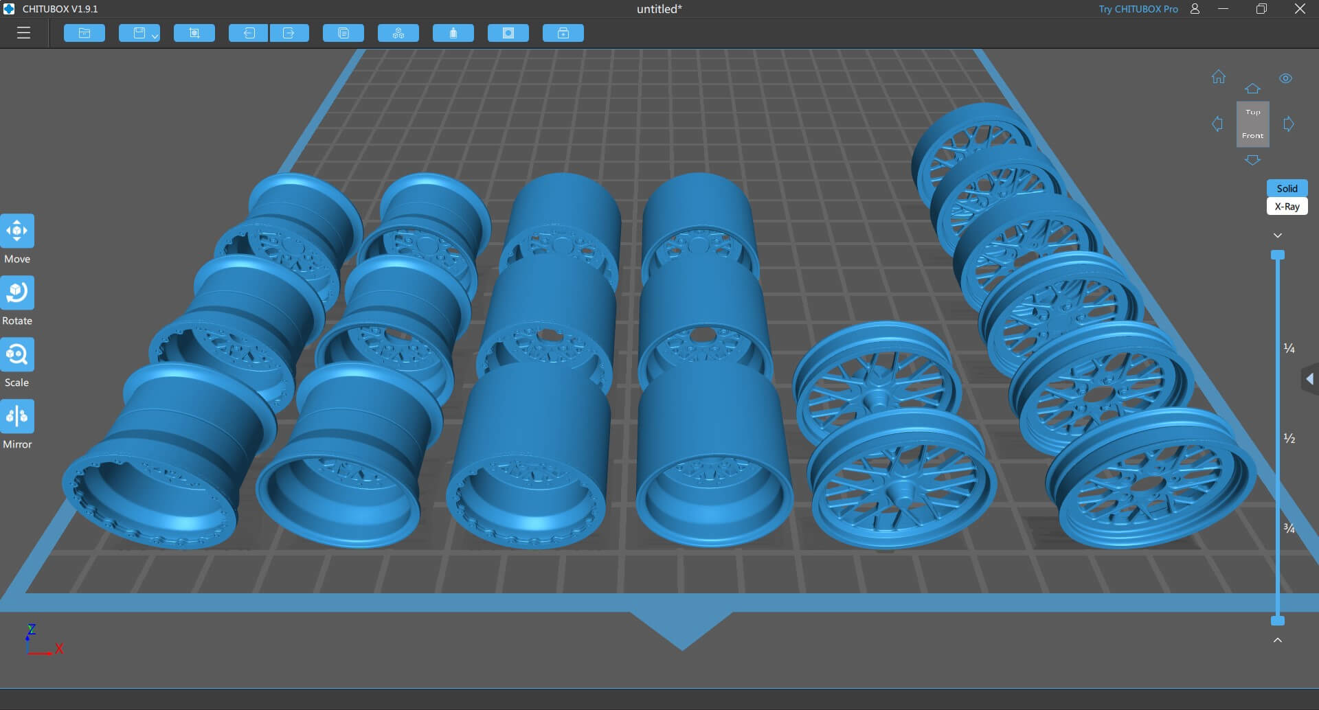The width and height of the screenshot is (1319, 710).
Task: Click the Repair first-aid kit icon
Action: pyautogui.click(x=563, y=33)
